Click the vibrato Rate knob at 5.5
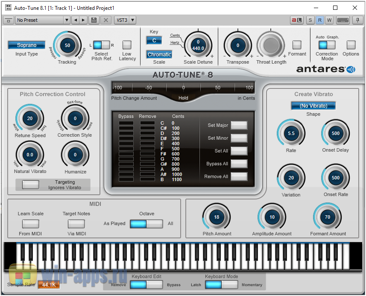 (x=291, y=133)
